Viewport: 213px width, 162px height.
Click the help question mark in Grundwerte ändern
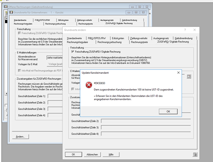(x=185, y=30)
